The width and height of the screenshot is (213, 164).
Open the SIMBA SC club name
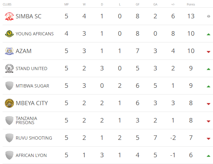28,16
